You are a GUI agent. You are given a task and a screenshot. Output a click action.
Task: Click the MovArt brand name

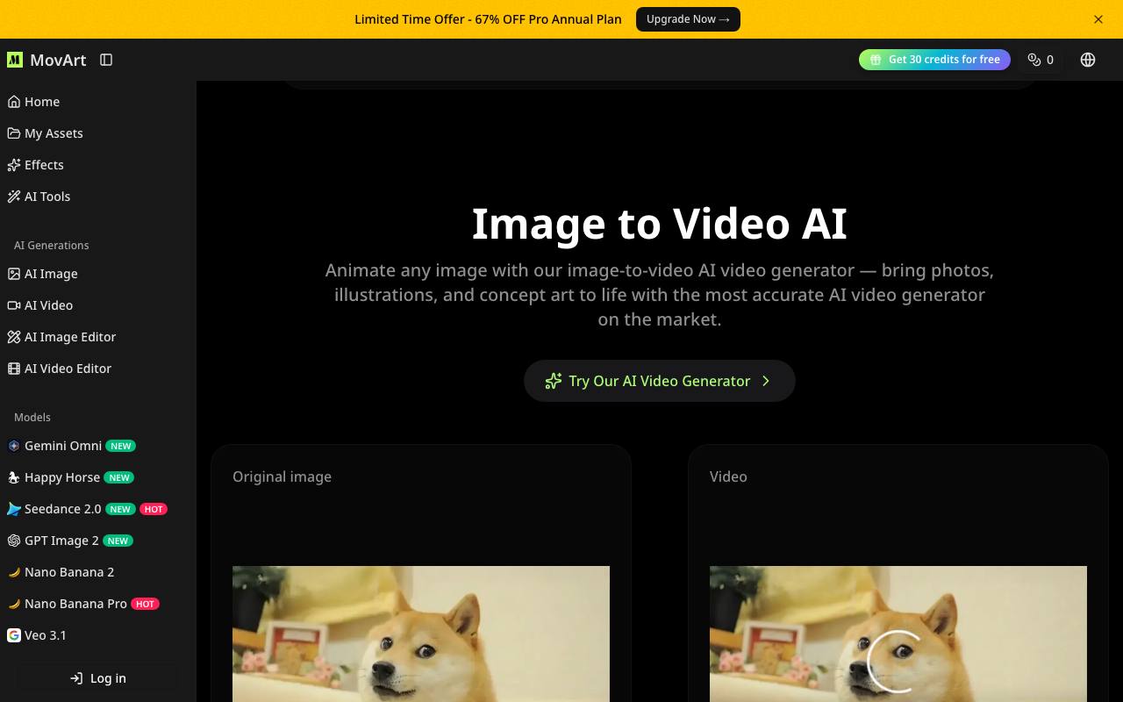58,60
